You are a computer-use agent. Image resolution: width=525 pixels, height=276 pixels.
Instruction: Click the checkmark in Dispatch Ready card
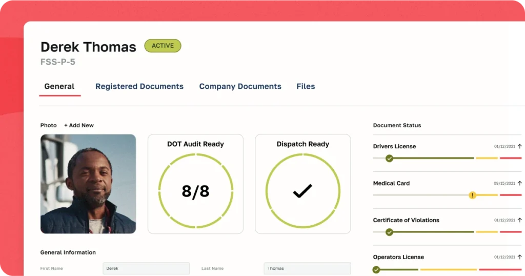click(302, 191)
